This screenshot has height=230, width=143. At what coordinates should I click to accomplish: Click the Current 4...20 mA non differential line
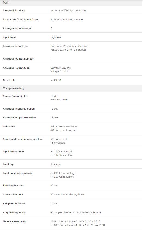(x=70, y=46)
